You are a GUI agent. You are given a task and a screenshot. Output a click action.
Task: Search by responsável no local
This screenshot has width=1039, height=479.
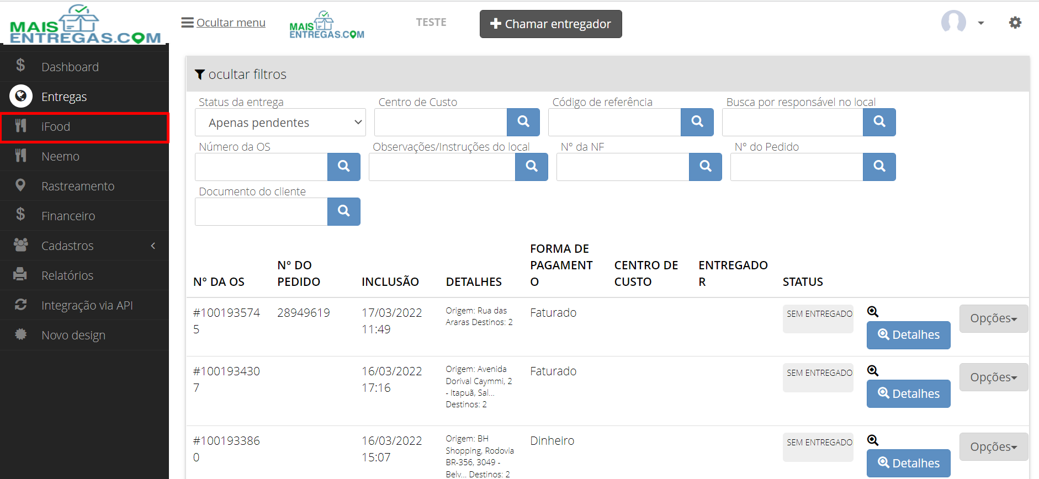coord(879,123)
